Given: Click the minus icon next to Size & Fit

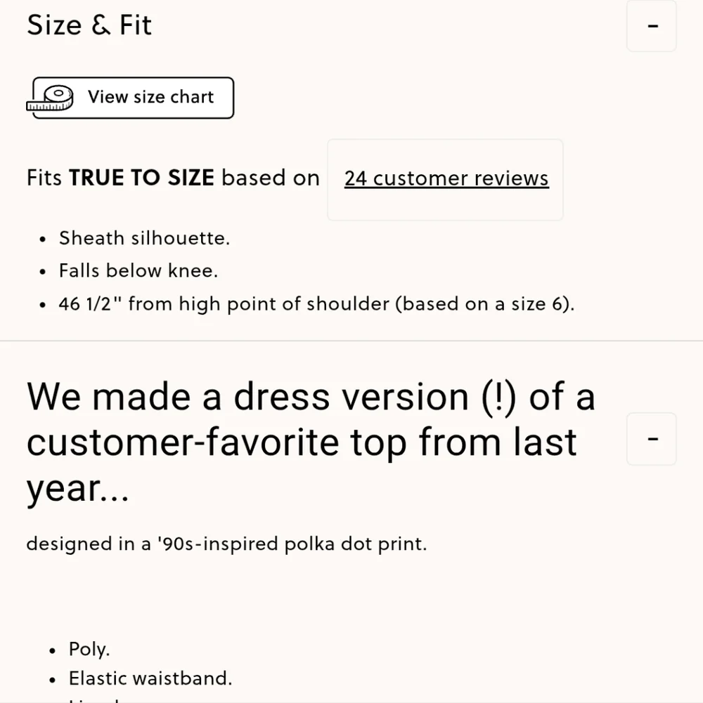Looking at the screenshot, I should pos(651,26).
